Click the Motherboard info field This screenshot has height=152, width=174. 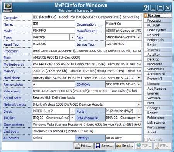pos(87,64)
